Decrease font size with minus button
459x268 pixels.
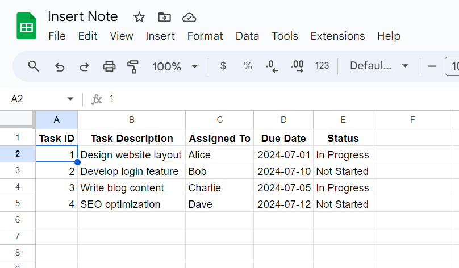432,66
